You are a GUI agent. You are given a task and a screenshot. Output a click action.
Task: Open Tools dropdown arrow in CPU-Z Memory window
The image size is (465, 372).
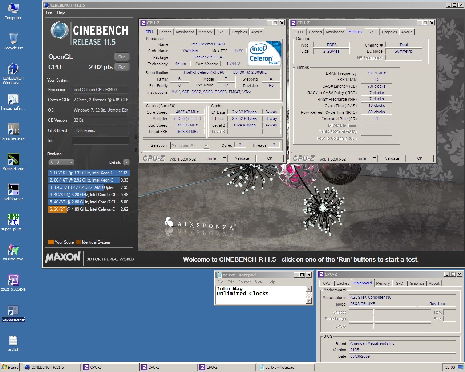coord(375,158)
